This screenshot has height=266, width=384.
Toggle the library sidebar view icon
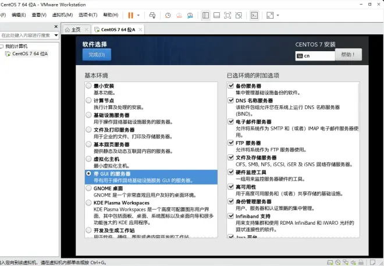[206, 16]
